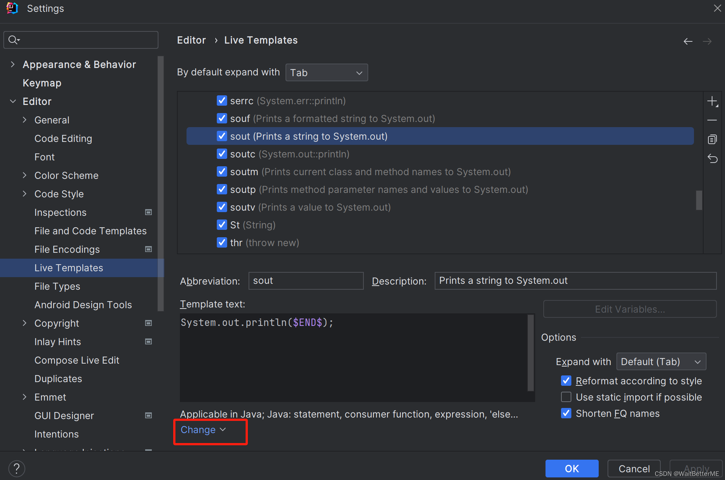Select the soutv template row
Viewport: 725px width, 480px height.
point(440,207)
